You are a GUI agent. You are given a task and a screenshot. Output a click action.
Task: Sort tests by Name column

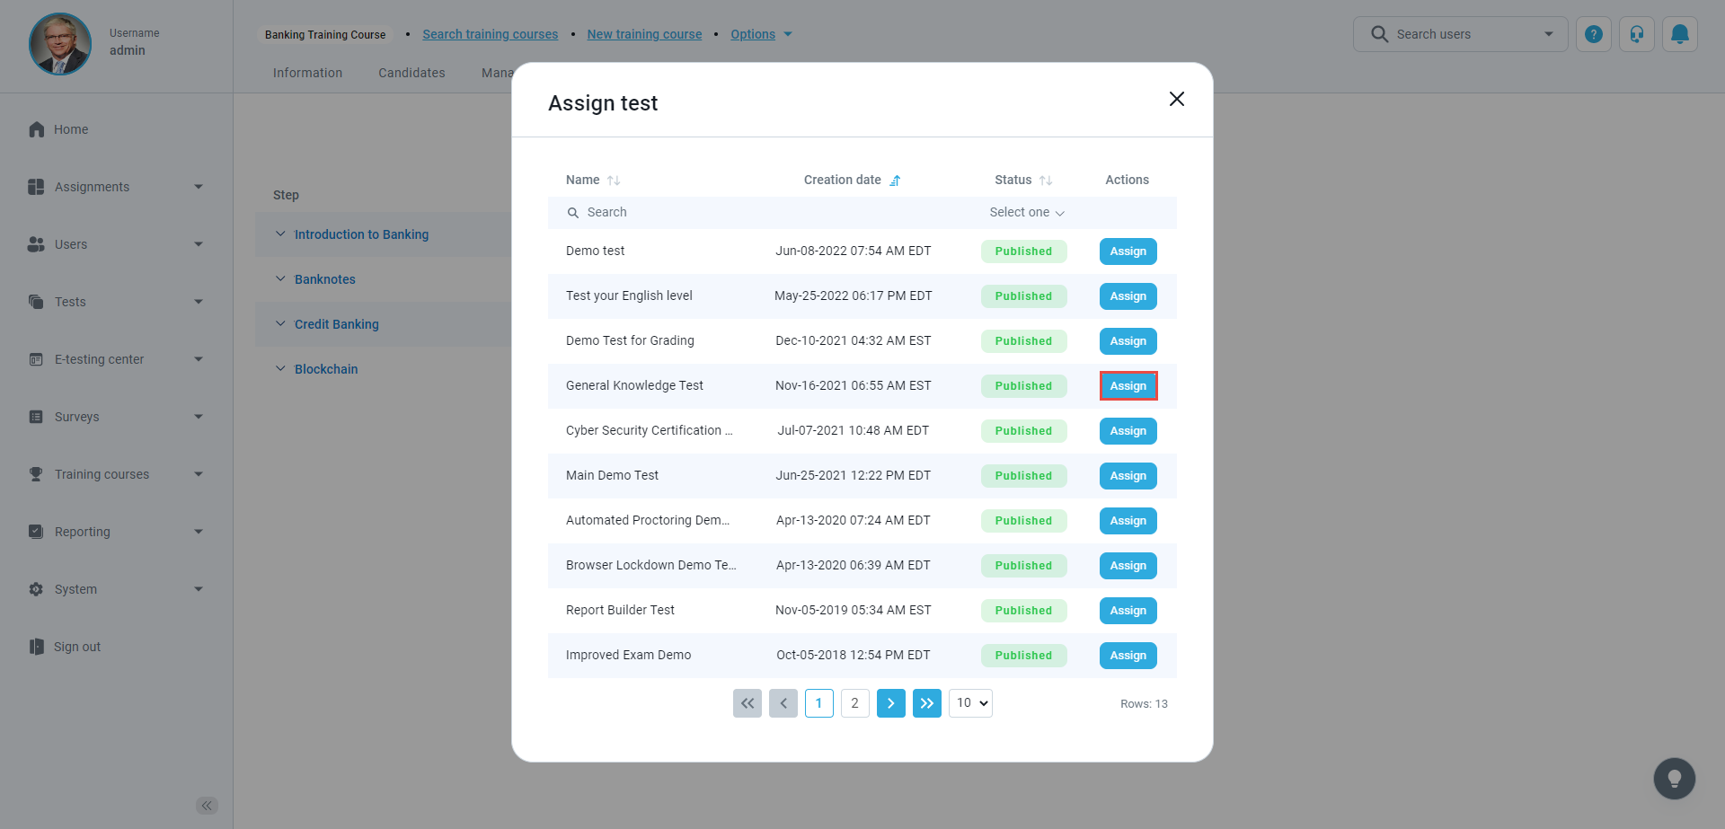pos(614,181)
